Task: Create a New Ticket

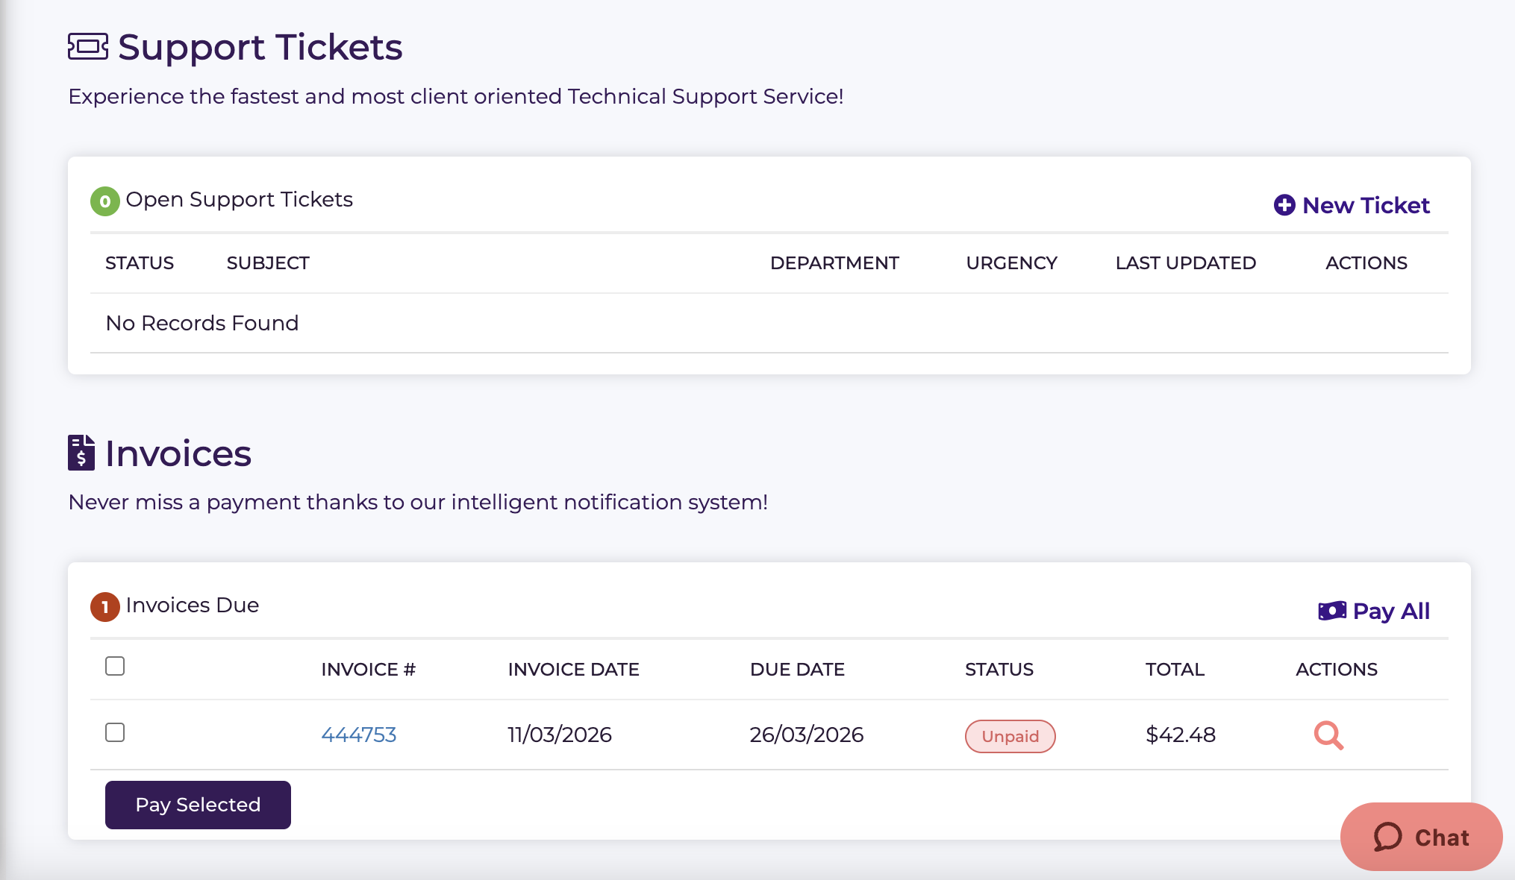Action: (x=1352, y=205)
